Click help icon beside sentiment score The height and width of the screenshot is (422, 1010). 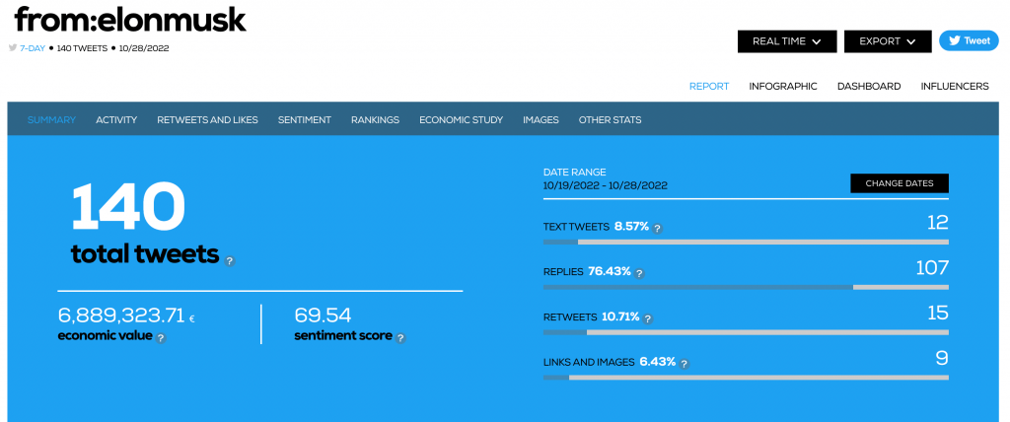pos(400,337)
